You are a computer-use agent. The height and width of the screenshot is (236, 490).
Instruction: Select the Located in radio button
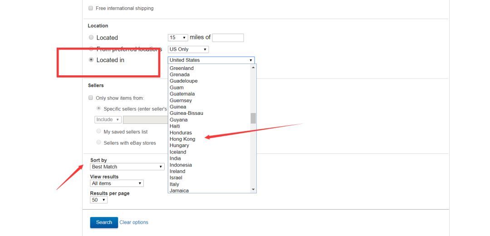(91, 60)
